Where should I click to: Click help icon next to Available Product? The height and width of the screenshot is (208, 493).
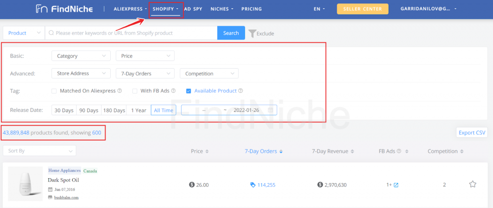click(241, 91)
